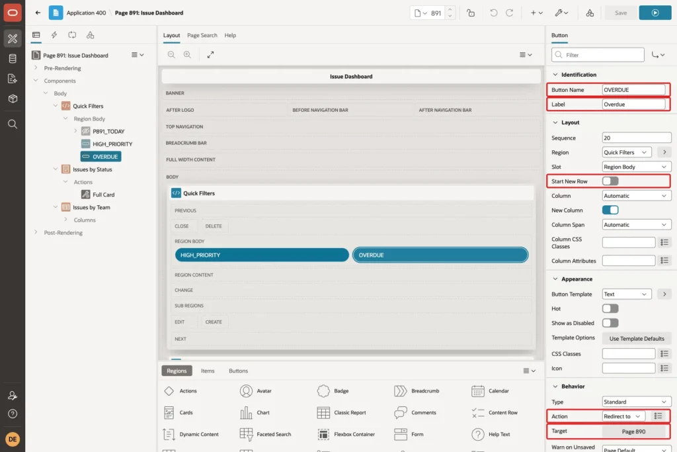Redo the last change

point(510,13)
